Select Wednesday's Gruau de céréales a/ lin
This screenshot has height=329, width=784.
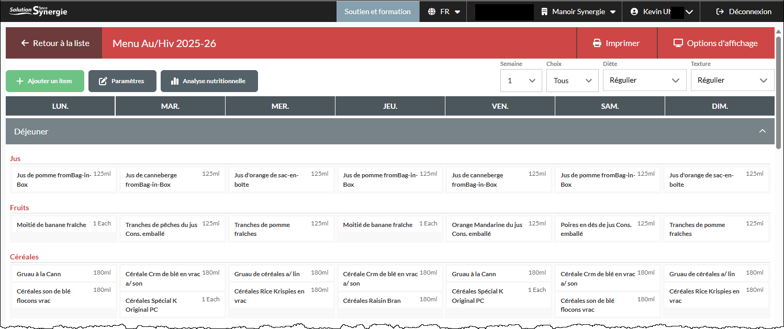click(x=281, y=274)
